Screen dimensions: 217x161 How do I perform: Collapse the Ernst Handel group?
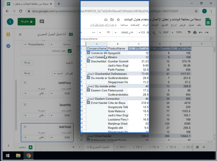tap(88, 103)
